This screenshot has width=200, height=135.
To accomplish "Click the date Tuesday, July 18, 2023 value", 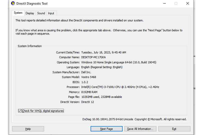I will [x=104, y=52].
